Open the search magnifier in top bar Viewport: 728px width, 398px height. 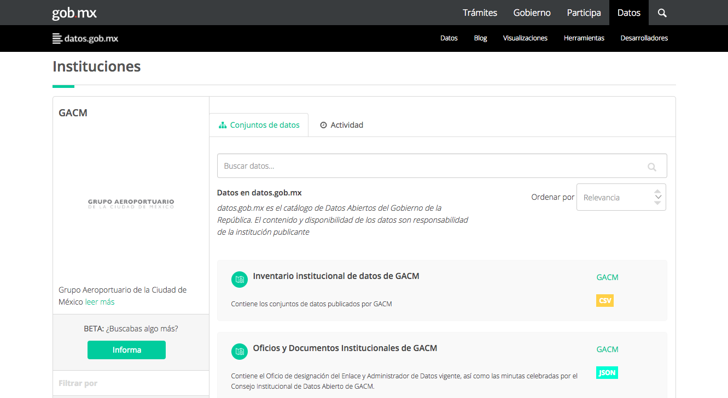click(662, 13)
